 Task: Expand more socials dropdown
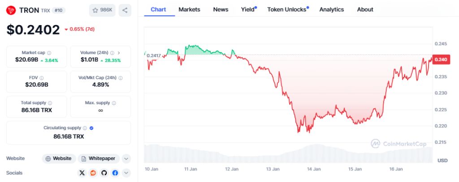[x=126, y=173]
